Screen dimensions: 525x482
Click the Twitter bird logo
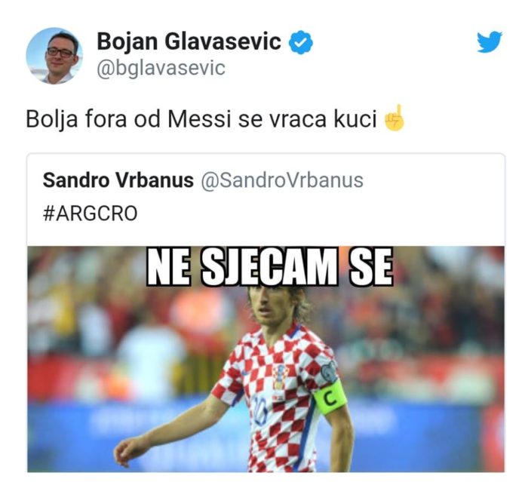[x=490, y=41]
